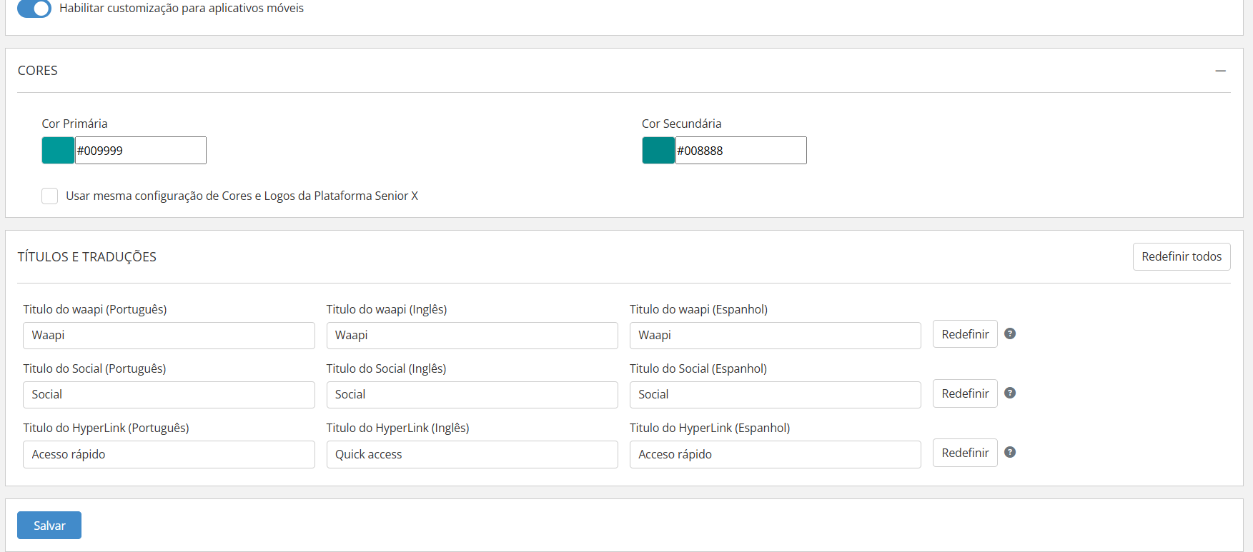Reset the HyperLink title translations
This screenshot has height=552, width=1253.
(964, 453)
